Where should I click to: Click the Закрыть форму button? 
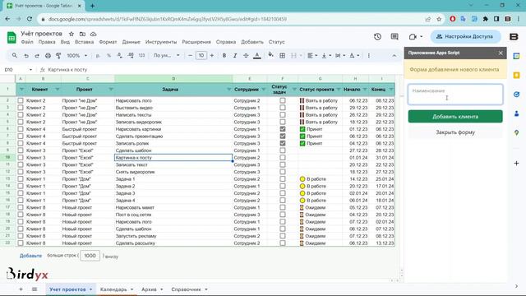click(x=455, y=132)
